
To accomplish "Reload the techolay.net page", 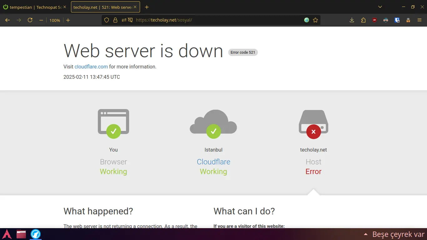I will [x=30, y=20].
